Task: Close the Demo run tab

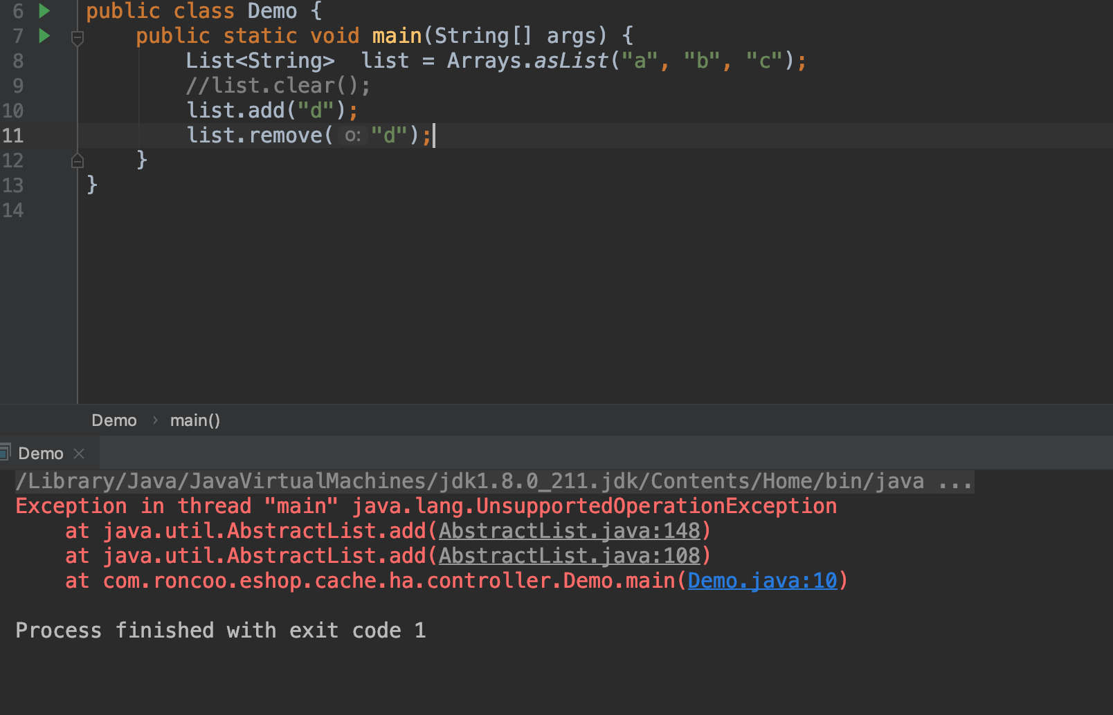Action: [79, 453]
